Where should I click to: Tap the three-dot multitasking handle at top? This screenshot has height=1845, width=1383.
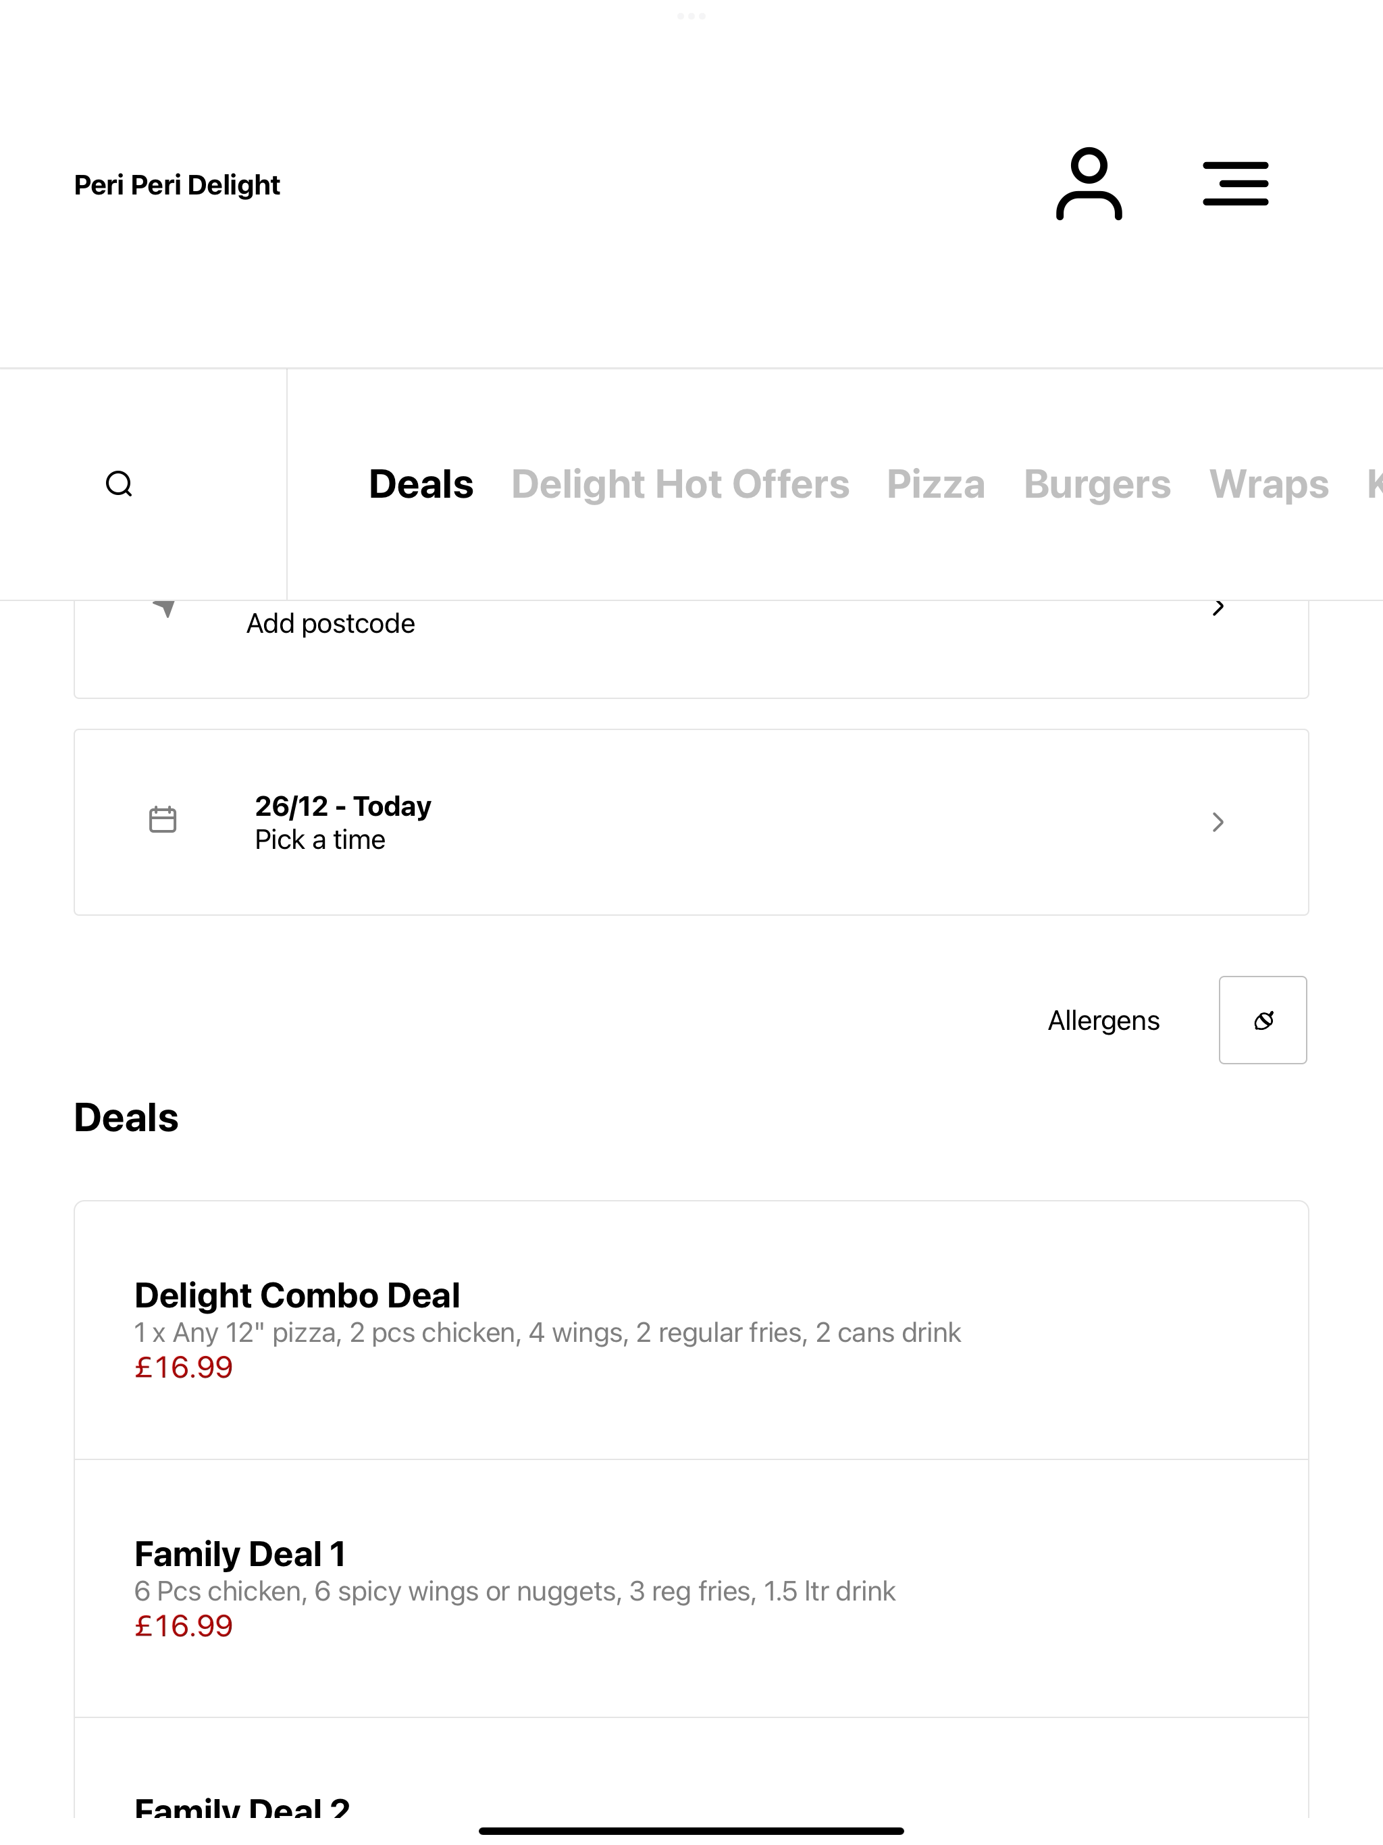(x=691, y=16)
